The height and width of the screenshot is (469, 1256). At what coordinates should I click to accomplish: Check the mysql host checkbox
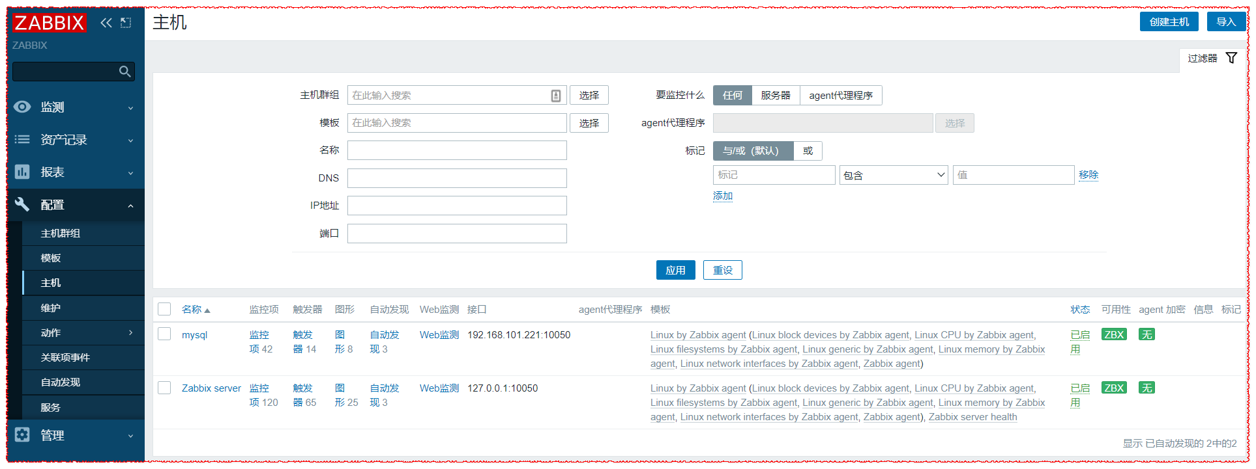164,334
